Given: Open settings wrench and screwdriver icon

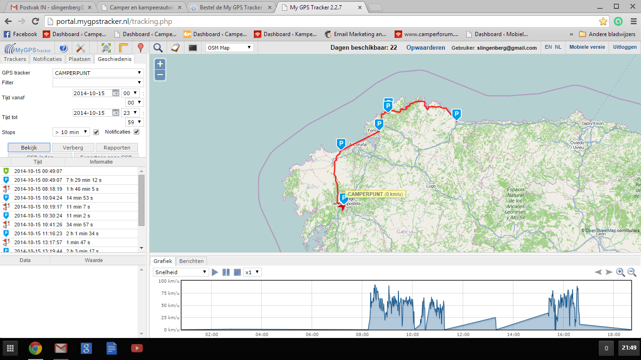Looking at the screenshot, I should pyautogui.click(x=81, y=48).
